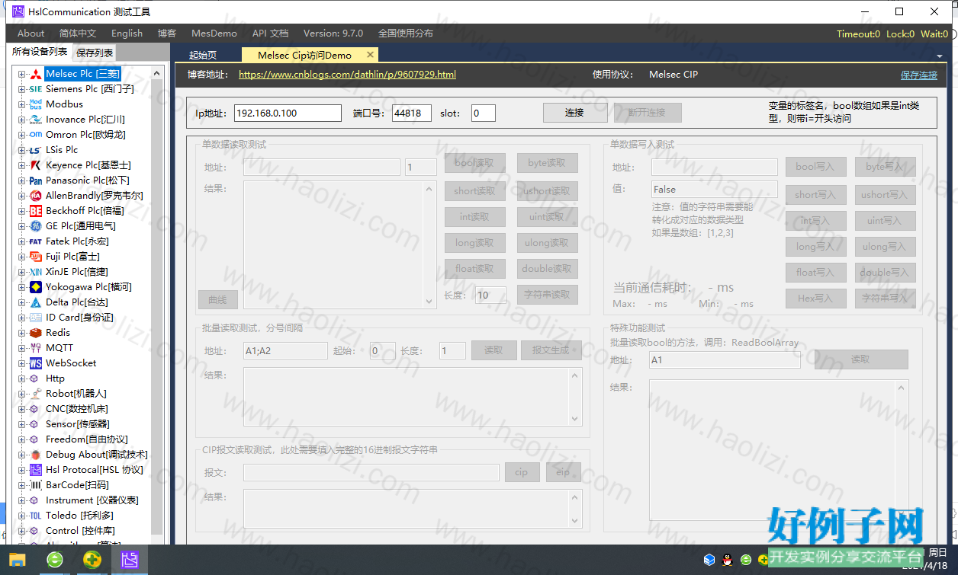This screenshot has height=575, width=958.
Task: Click the AllenBradley red icon
Action: [35, 196]
